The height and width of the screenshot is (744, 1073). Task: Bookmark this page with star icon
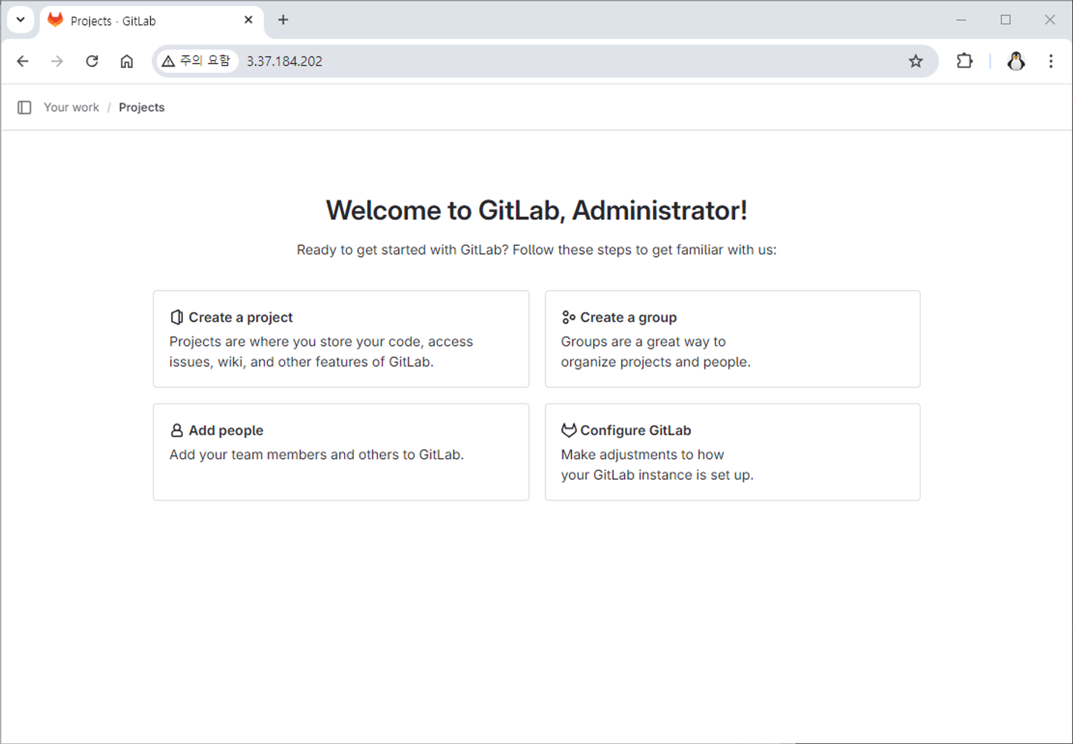(915, 61)
